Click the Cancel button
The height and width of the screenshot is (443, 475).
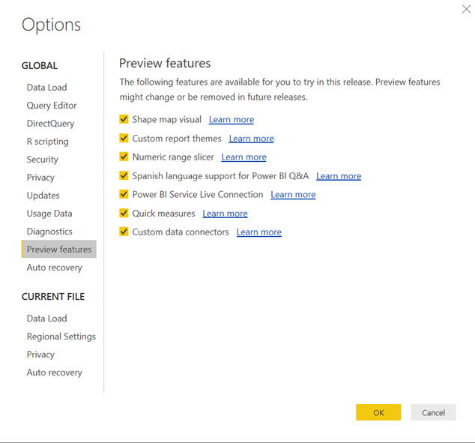pyautogui.click(x=433, y=412)
